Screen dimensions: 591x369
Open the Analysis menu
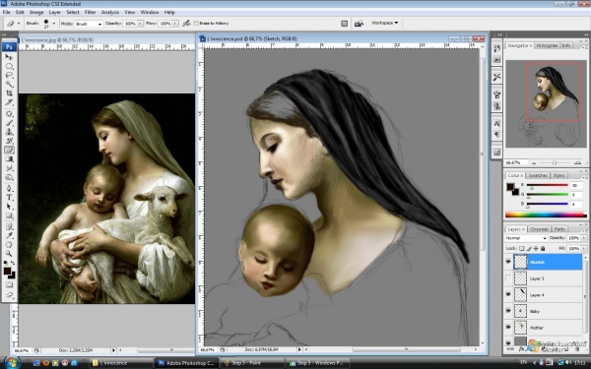[110, 12]
